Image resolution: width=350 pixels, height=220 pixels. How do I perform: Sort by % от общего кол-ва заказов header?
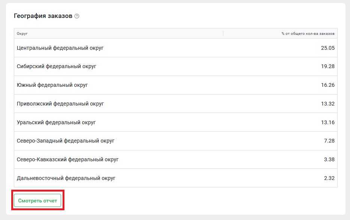coord(308,34)
